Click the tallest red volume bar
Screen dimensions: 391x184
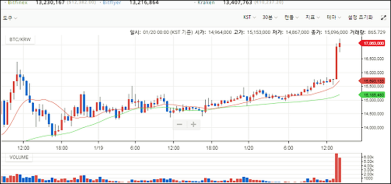point(336,167)
